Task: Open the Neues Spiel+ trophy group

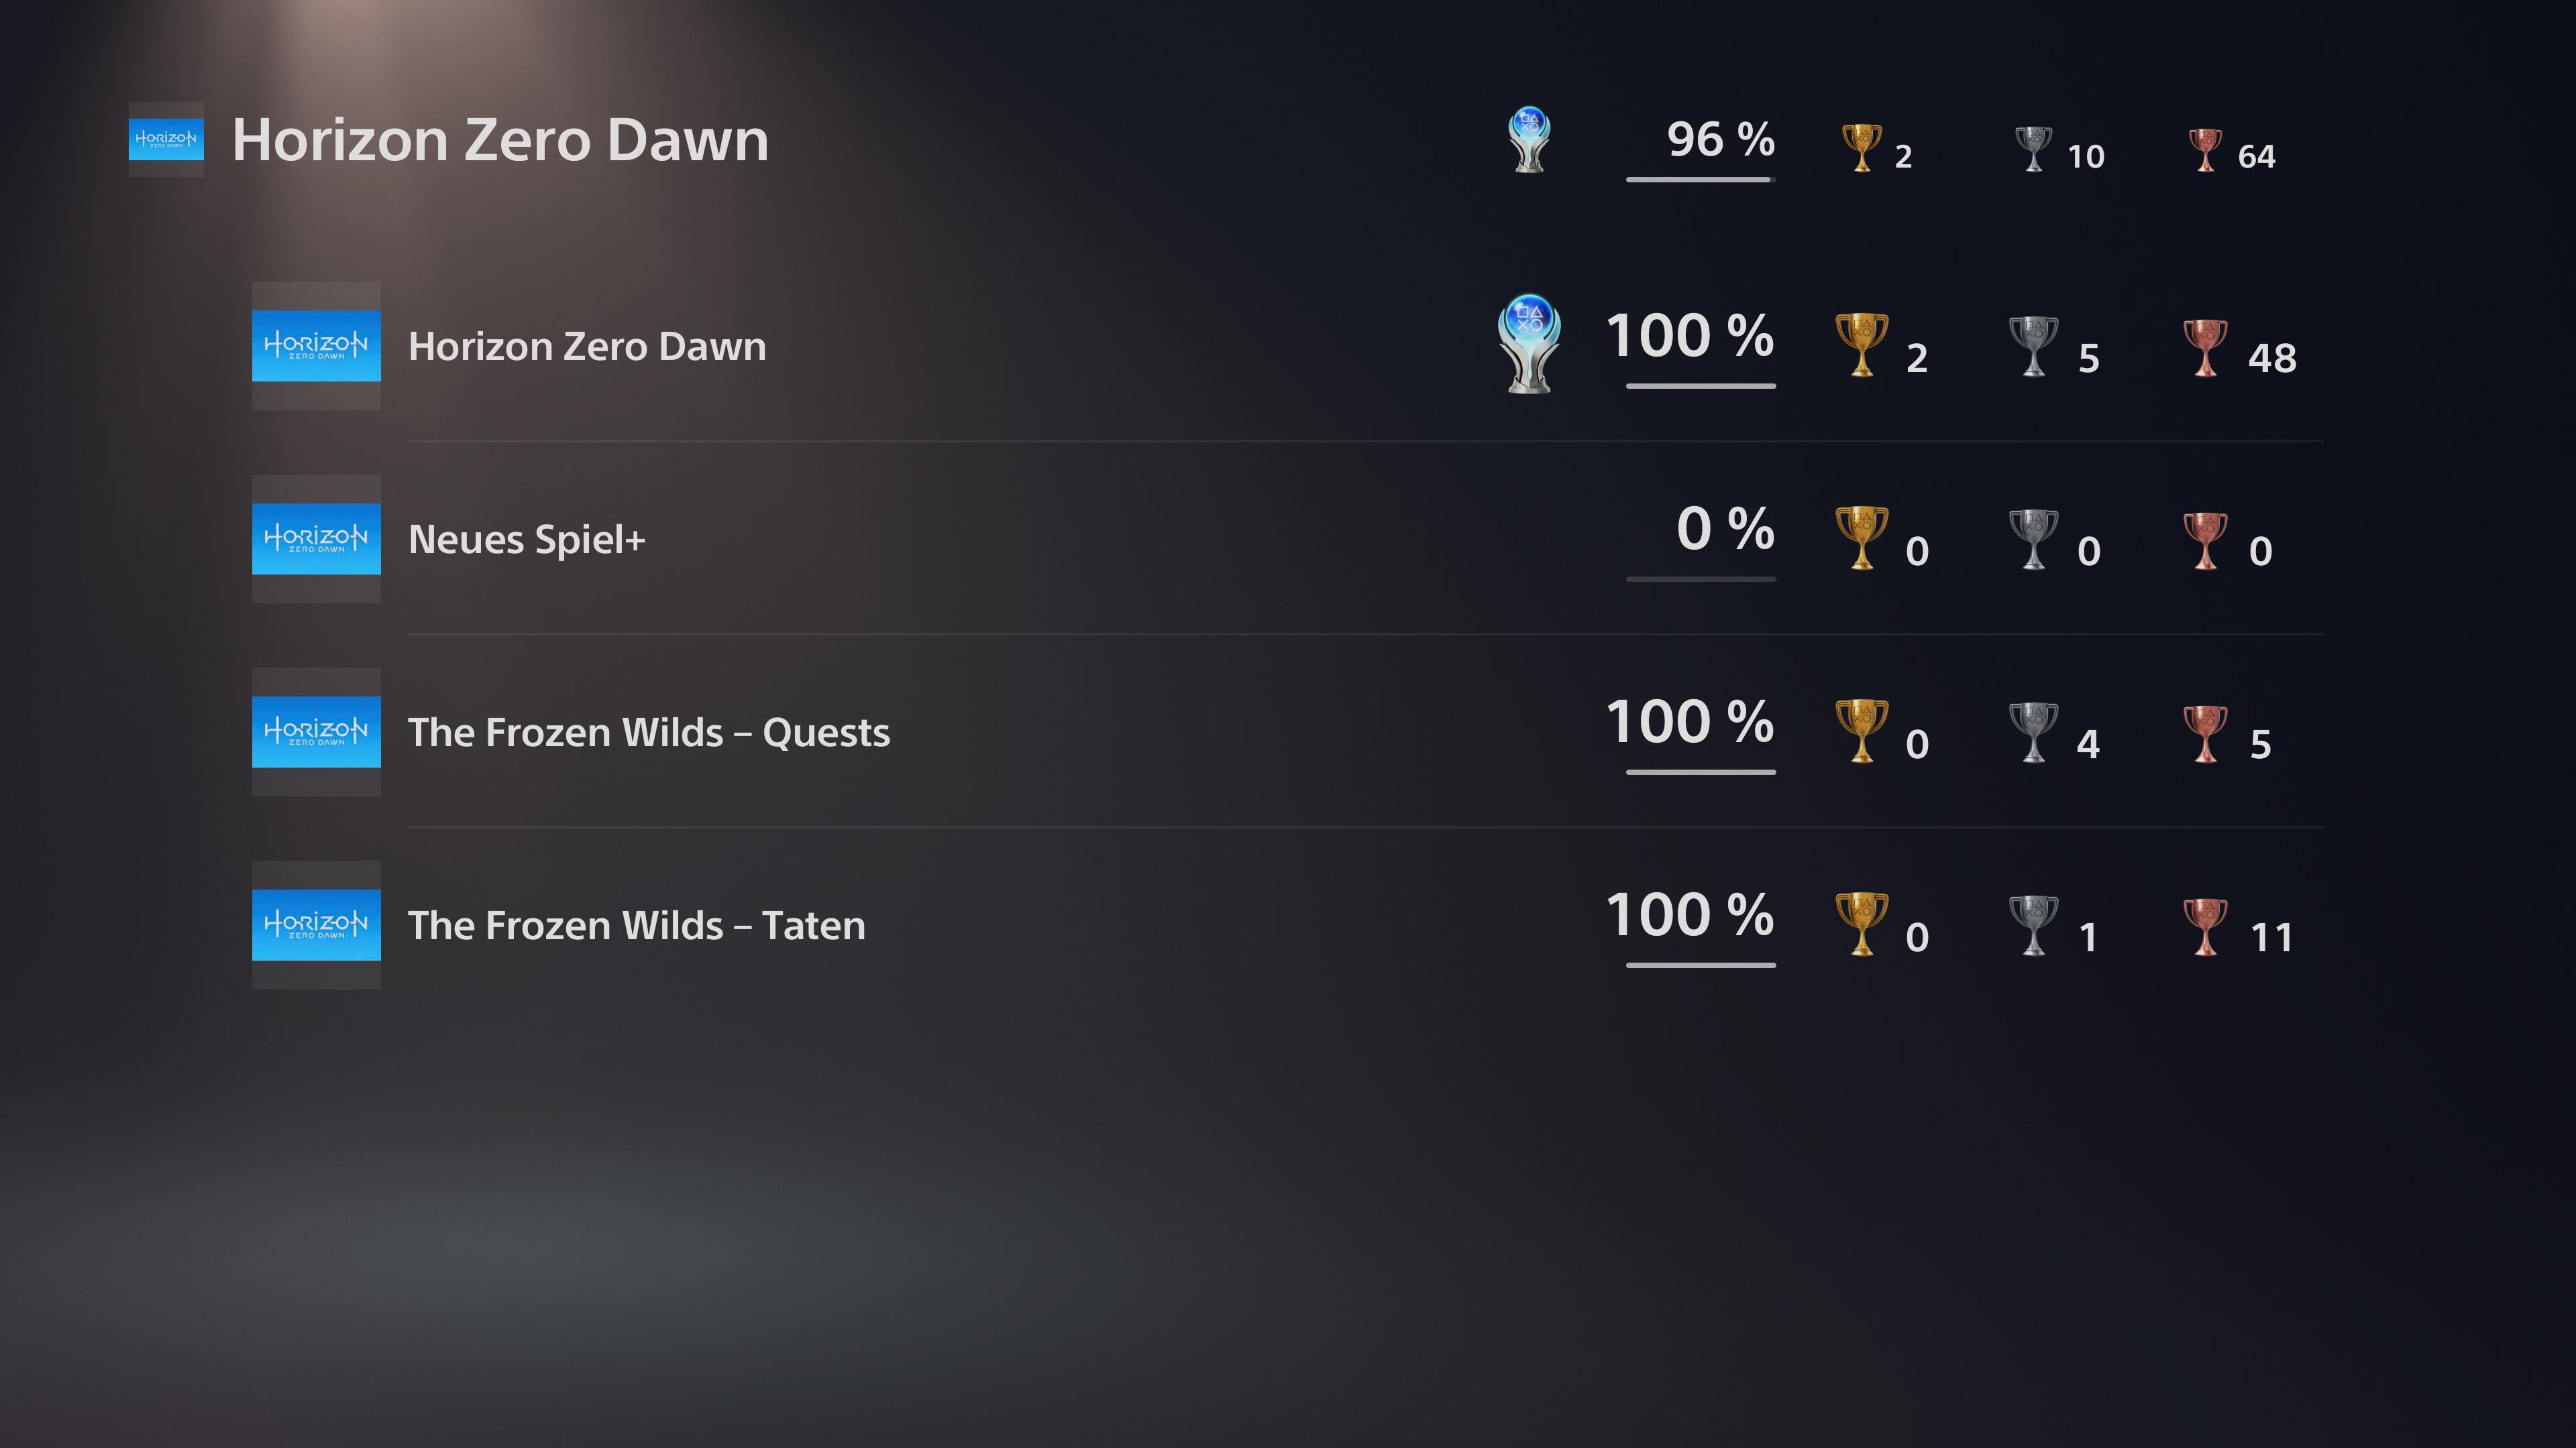Action: 1287,538
